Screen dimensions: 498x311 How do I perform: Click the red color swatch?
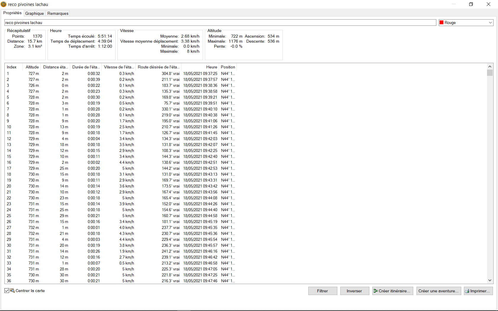(442, 23)
